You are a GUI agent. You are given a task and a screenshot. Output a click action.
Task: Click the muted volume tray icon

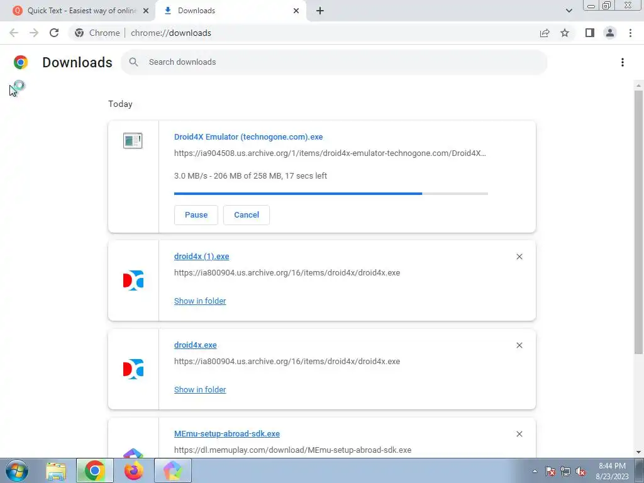click(x=580, y=471)
